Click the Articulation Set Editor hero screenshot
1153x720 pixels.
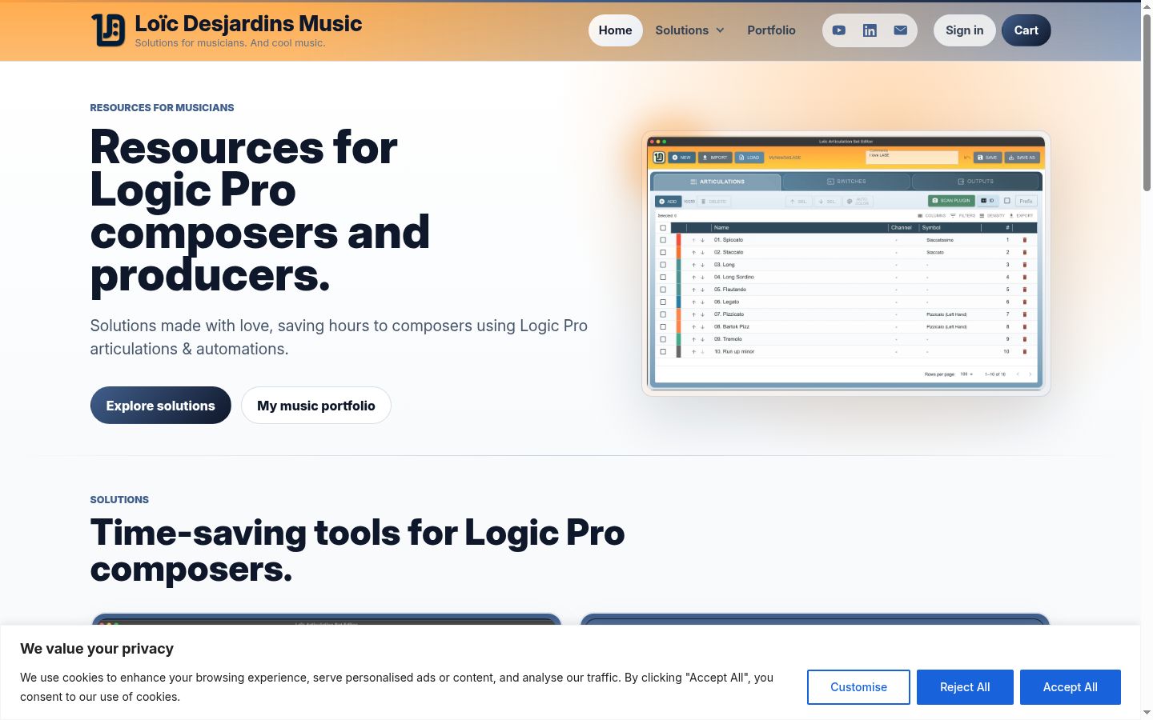(846, 263)
